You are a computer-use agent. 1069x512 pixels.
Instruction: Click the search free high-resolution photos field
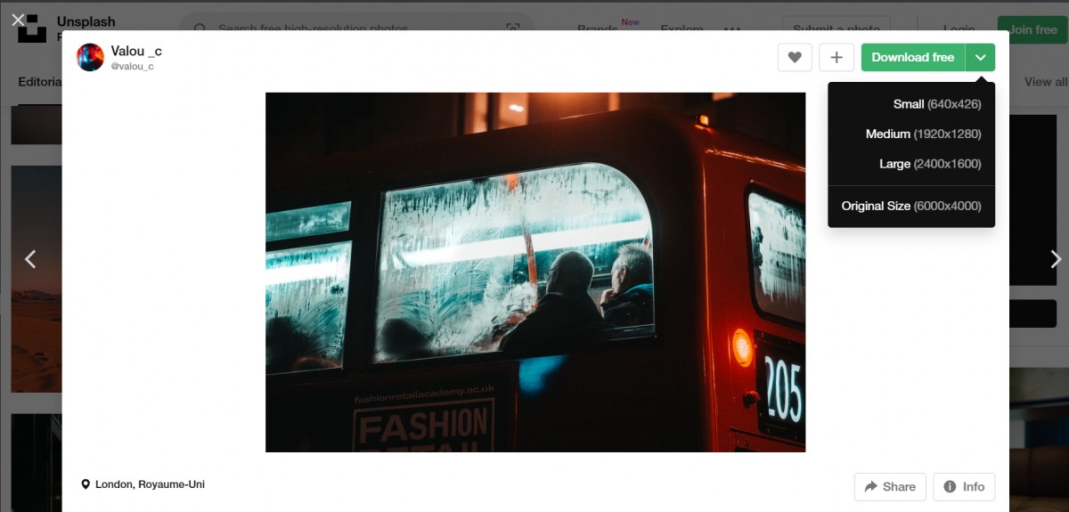point(356,29)
